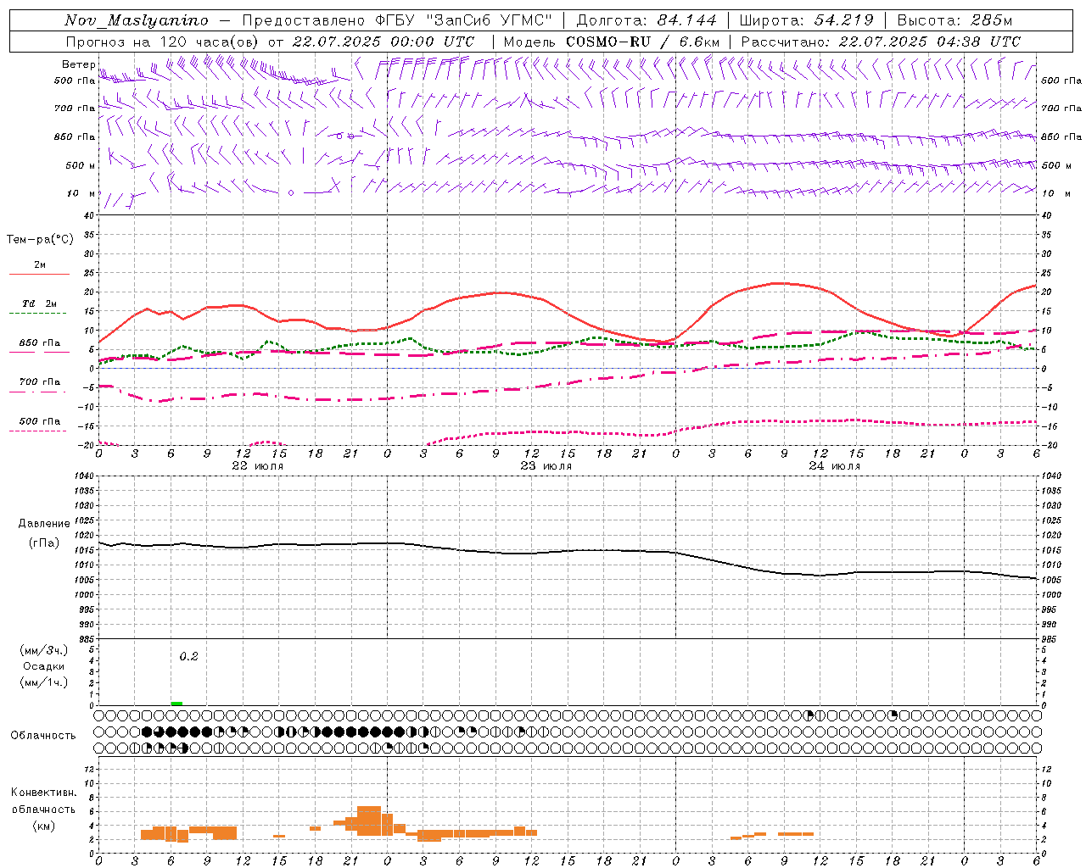
Task: Click the (мм/1ч.) precipitation unit label
Action: coord(44,682)
